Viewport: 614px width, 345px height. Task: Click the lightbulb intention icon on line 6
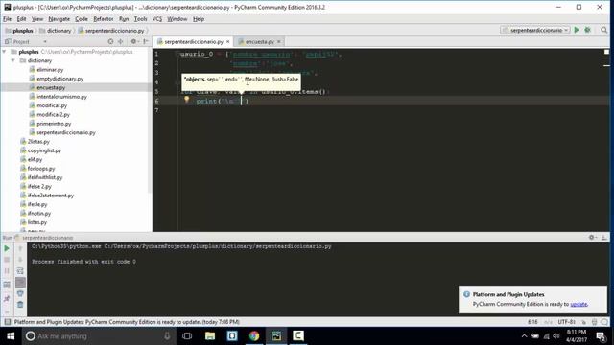tap(187, 100)
